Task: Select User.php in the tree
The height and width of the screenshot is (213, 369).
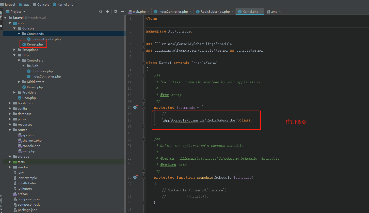Action: click(x=29, y=98)
